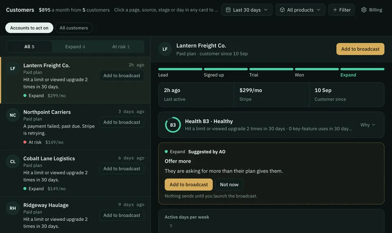Click 'A payment failed; past due' description

tap(59, 130)
